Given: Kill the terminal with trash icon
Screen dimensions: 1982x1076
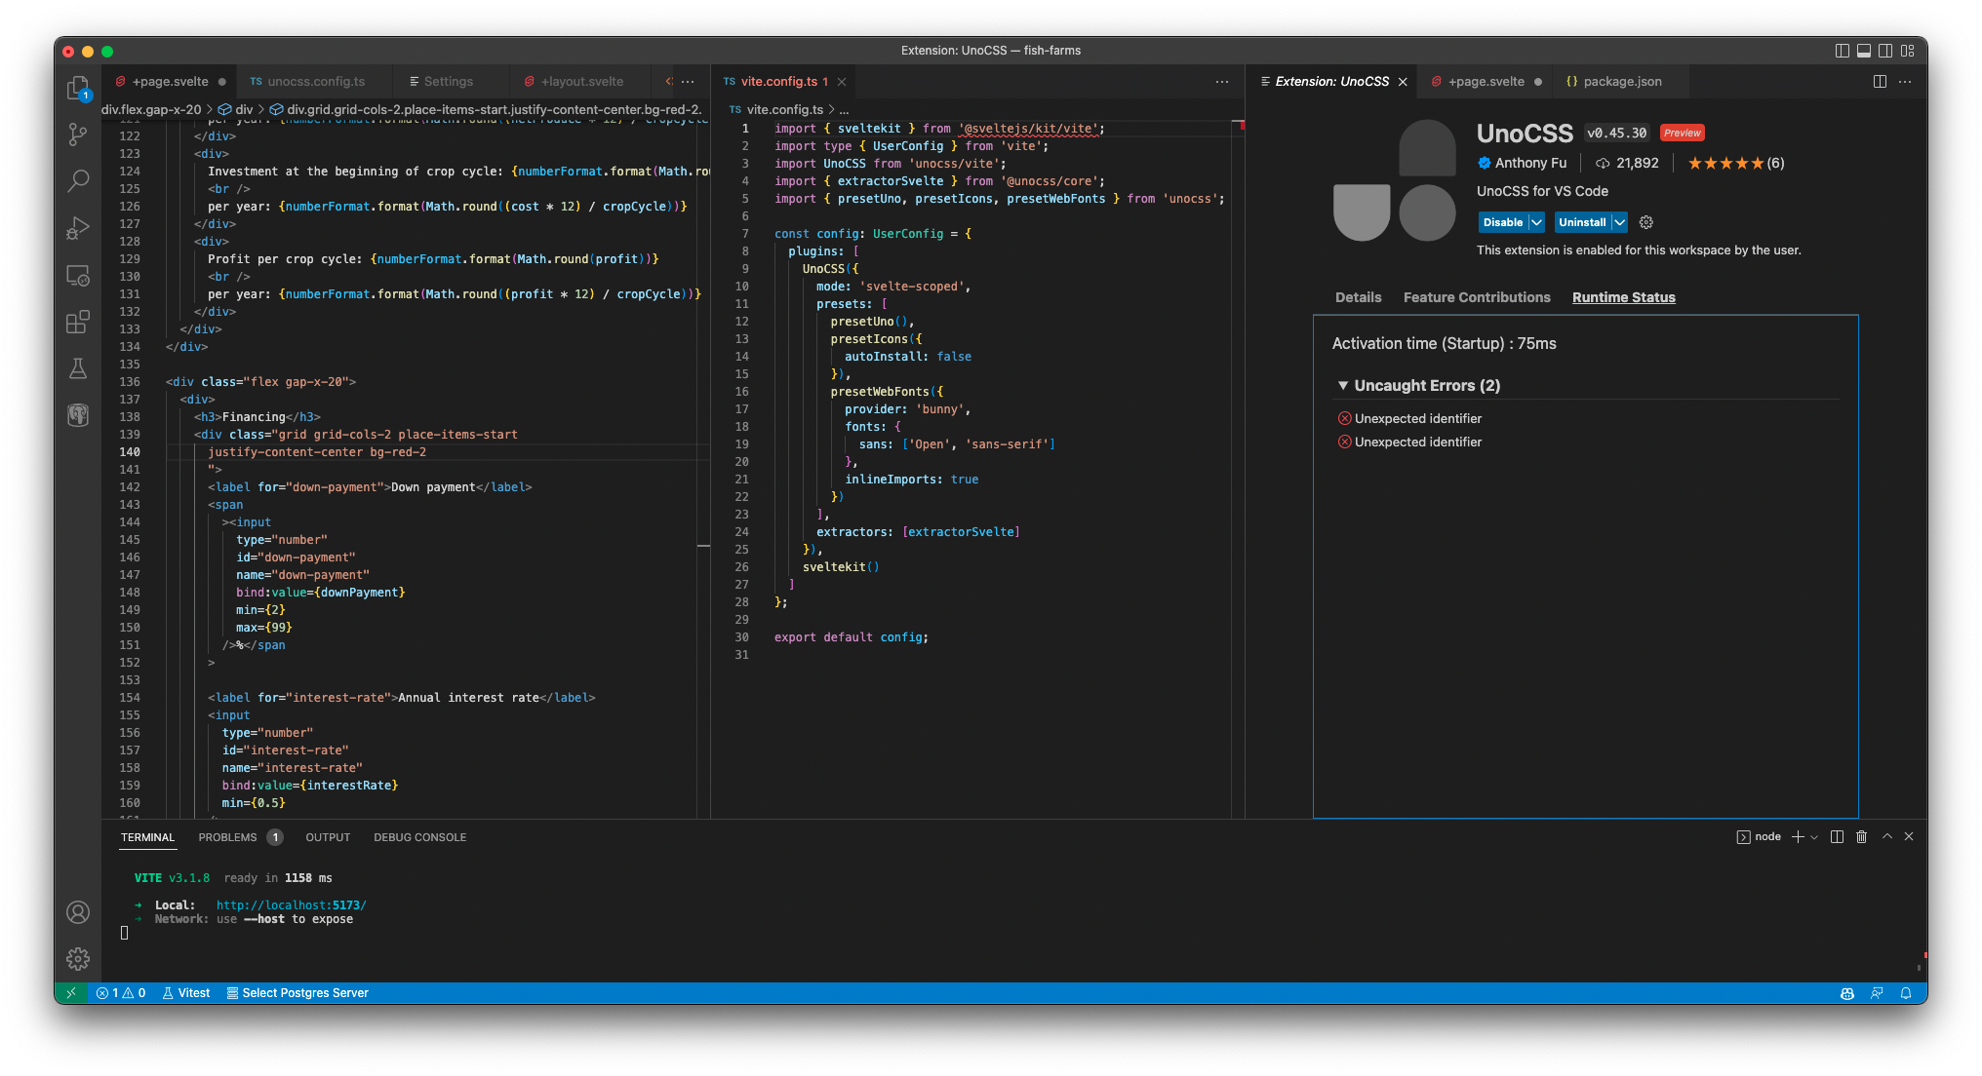Looking at the screenshot, I should 1861,836.
